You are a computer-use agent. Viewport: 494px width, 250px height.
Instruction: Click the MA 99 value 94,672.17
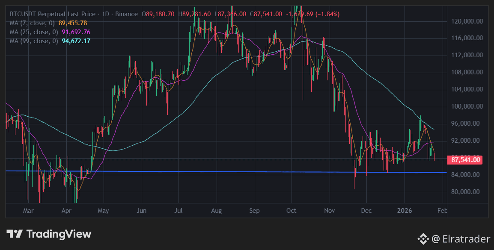(x=76, y=41)
